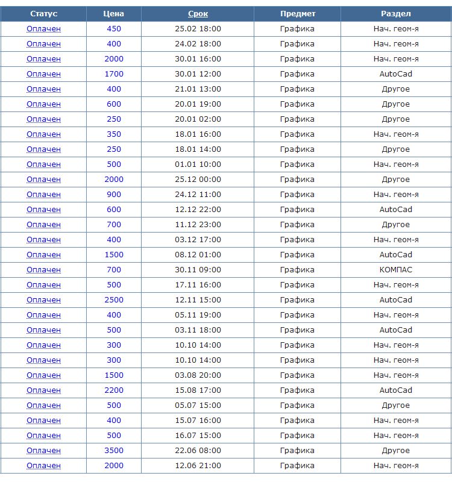
Task: Click the Статус column header
Action: (43, 14)
